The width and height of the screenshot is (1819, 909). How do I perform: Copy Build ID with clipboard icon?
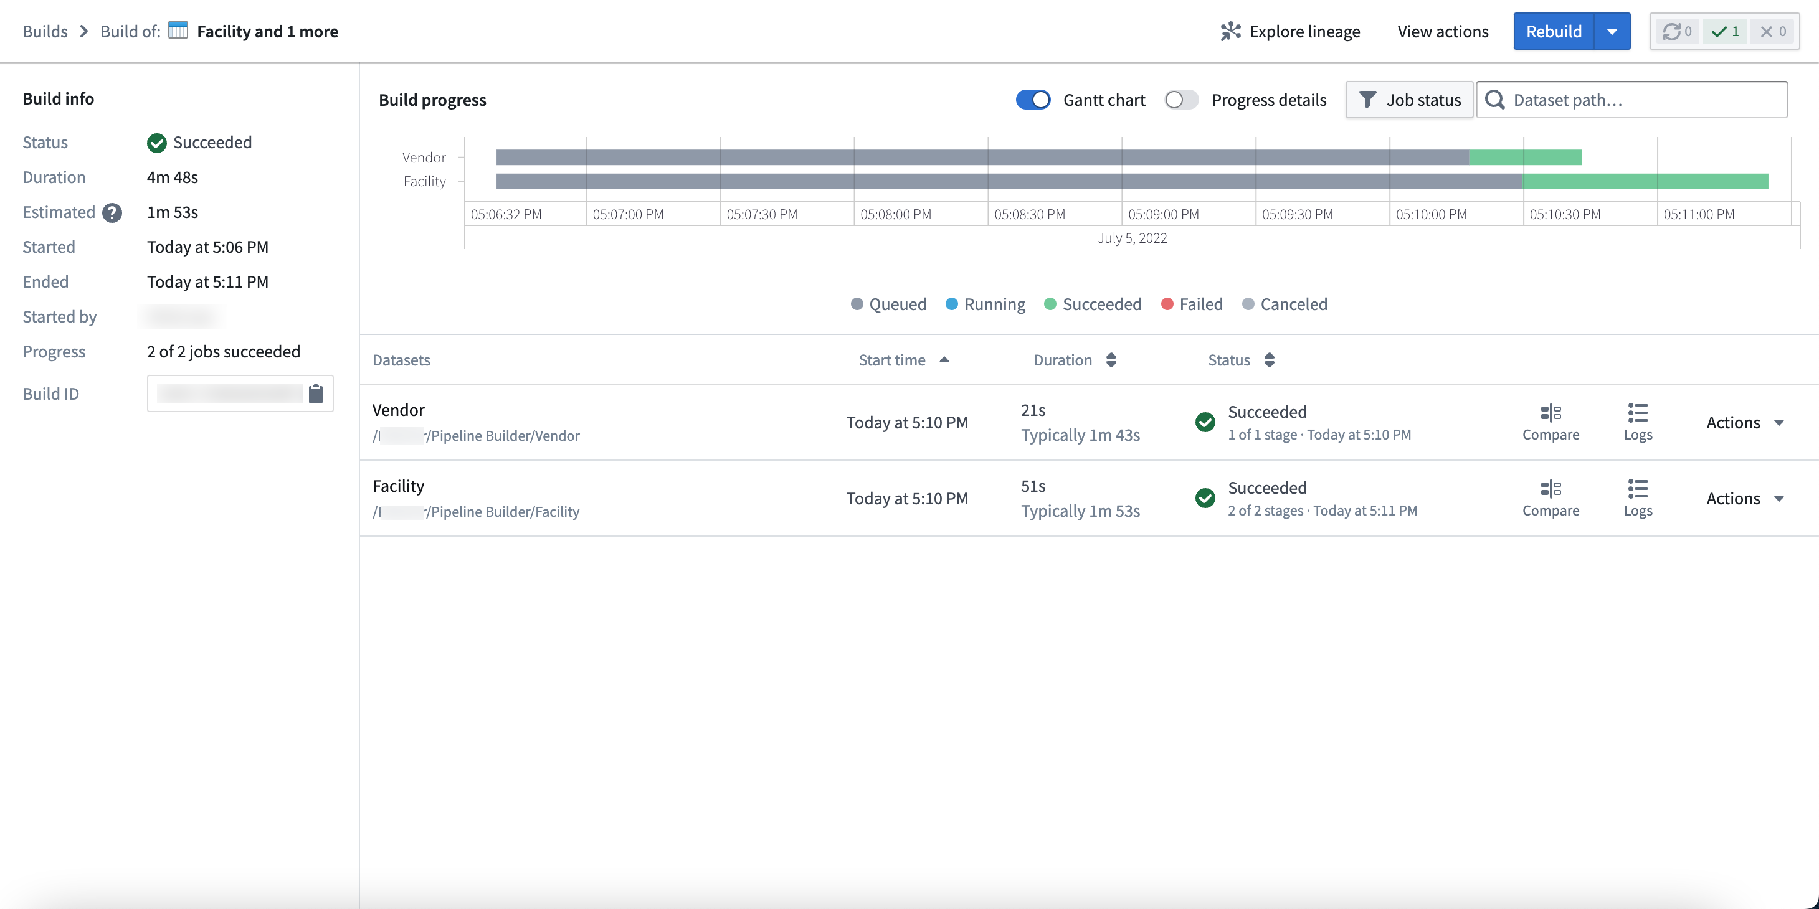tap(316, 393)
